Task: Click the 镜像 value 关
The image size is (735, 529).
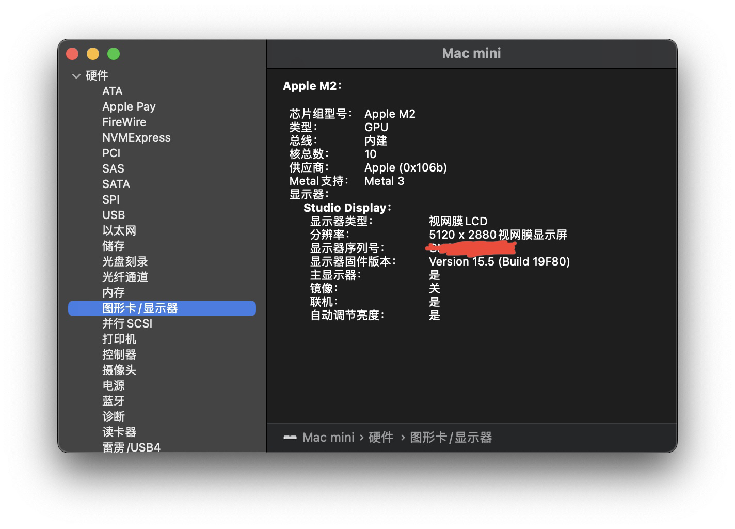Action: (435, 288)
